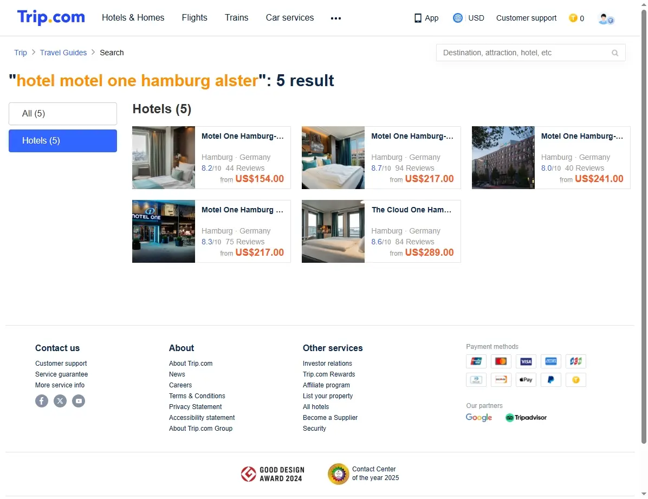Open the Trip Coins balance icon

pos(573,18)
